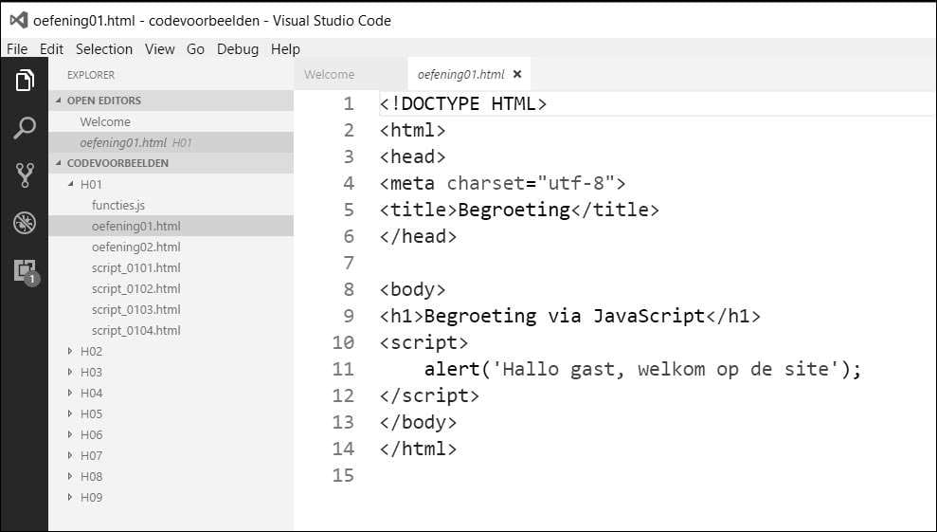Select Welcome under Open Editors
The width and height of the screenshot is (937, 532).
pos(105,121)
